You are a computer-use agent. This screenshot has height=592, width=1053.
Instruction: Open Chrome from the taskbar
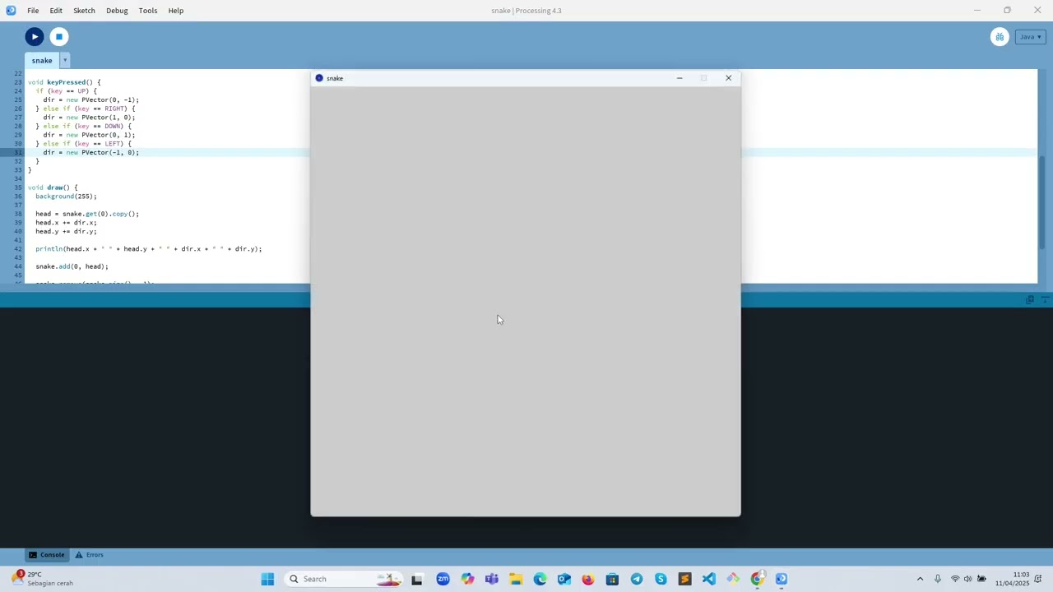coord(757,579)
